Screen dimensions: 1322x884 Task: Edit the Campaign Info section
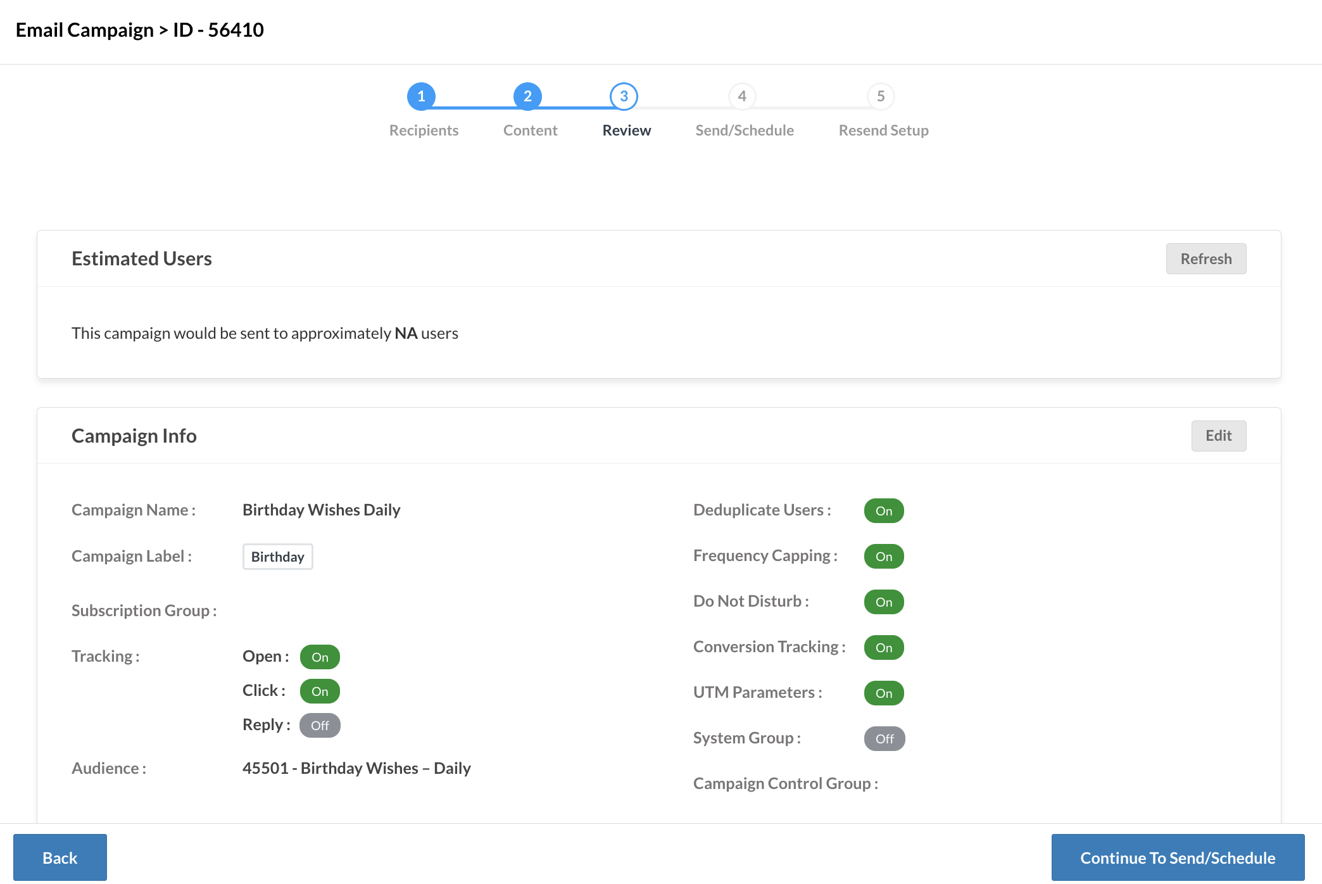click(x=1218, y=436)
